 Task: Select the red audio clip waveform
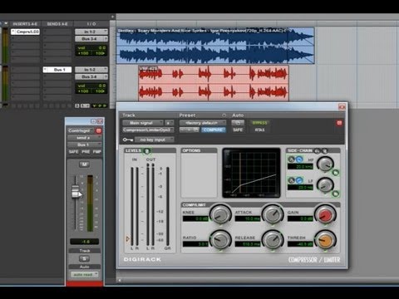coord(214,83)
